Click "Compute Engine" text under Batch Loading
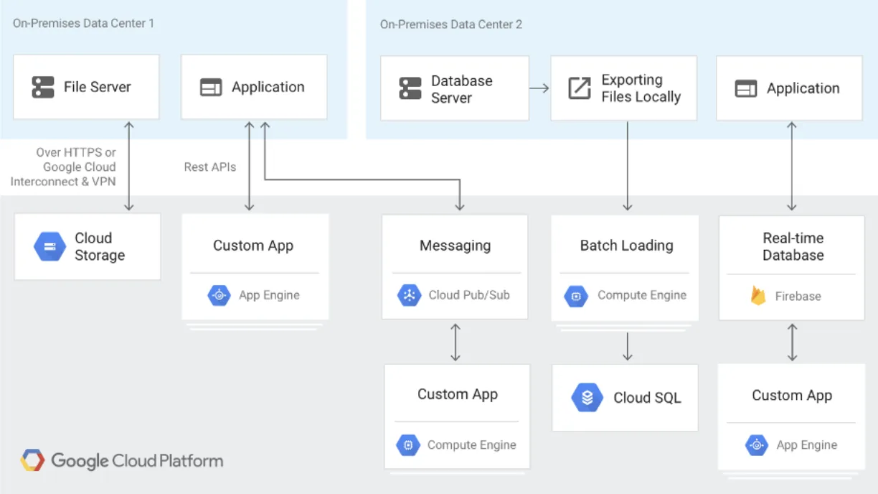 pyautogui.click(x=642, y=296)
